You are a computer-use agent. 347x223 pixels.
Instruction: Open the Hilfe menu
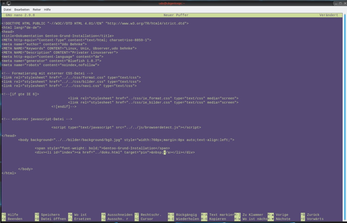47,9
